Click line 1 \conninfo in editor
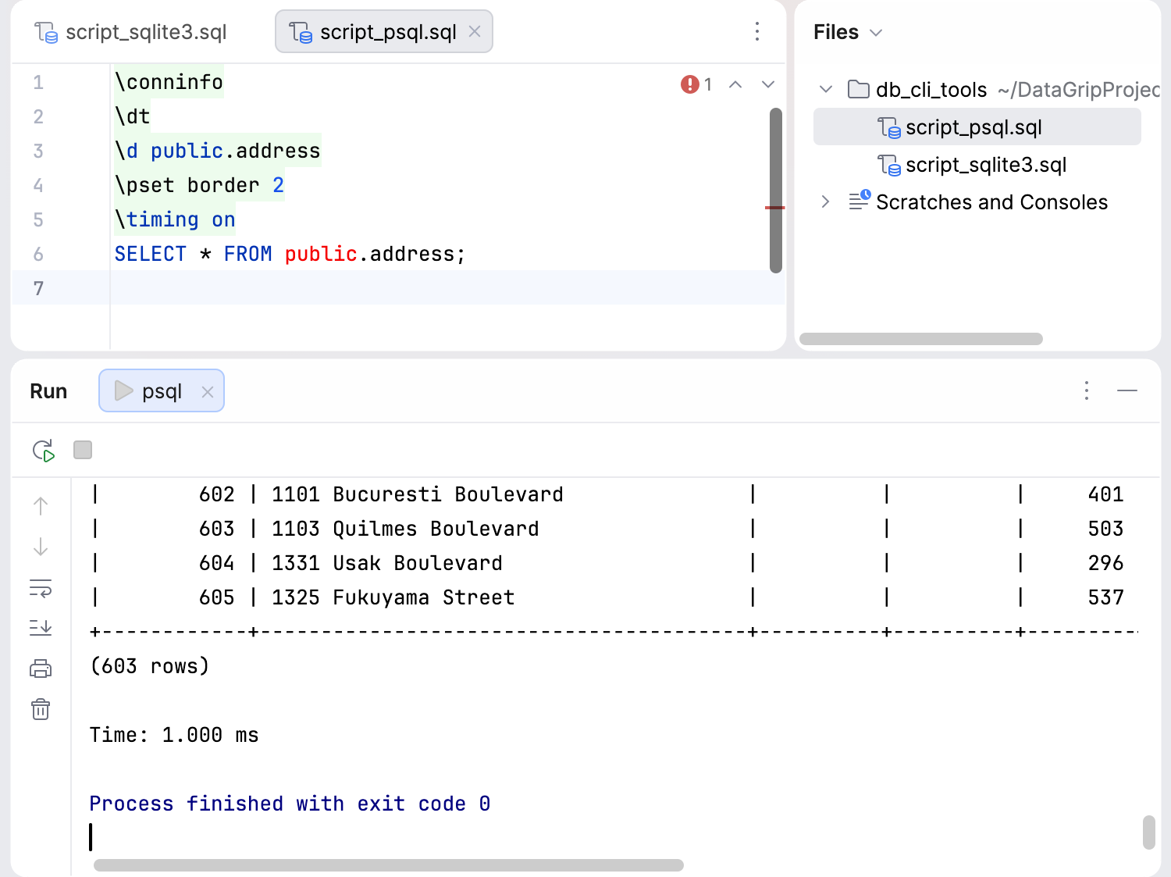The height and width of the screenshot is (877, 1171). pos(169,81)
